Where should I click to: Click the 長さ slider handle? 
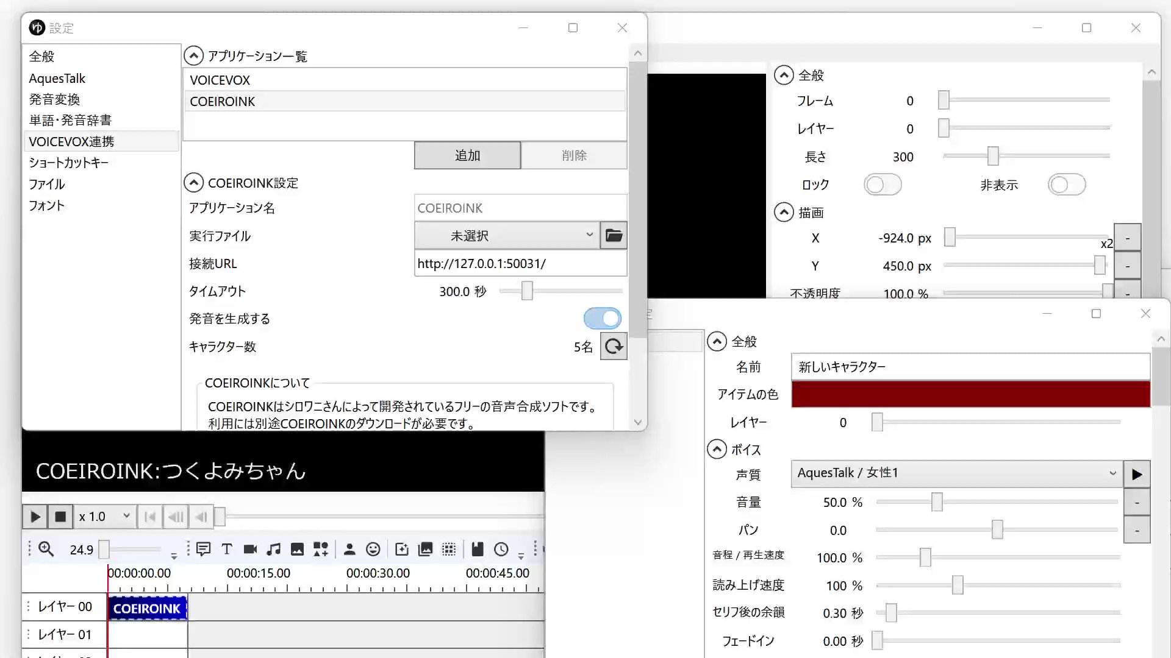[x=993, y=156]
